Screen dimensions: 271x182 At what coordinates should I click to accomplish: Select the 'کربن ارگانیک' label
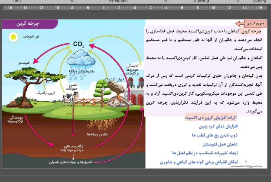pyautogui.click(x=46, y=93)
